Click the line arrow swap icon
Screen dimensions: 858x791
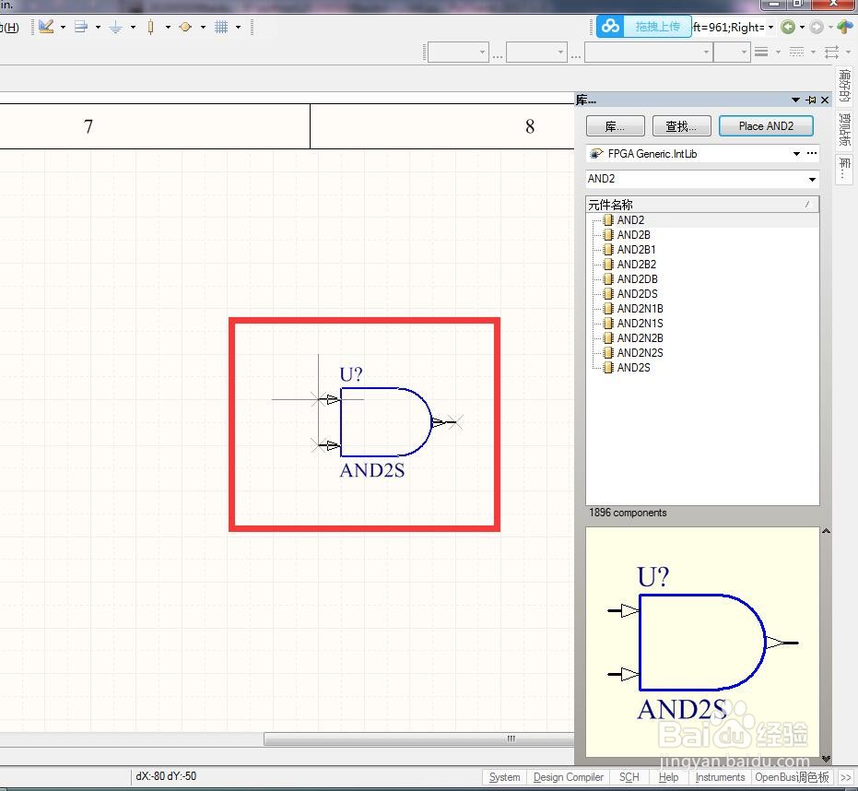click(x=831, y=52)
